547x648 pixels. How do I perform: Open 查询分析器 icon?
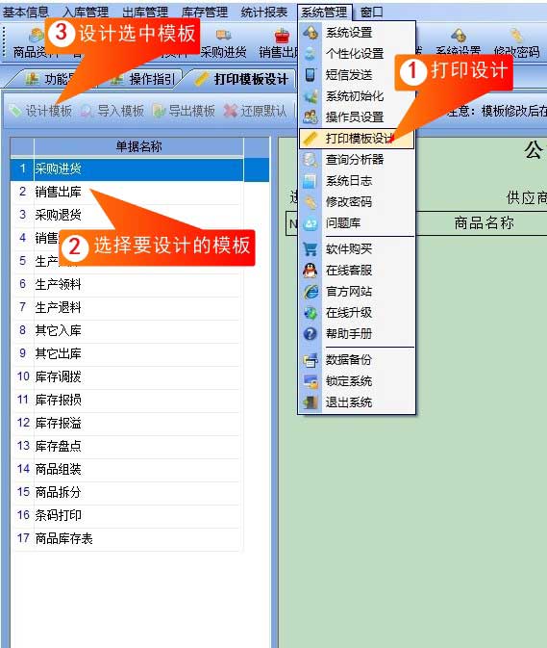310,160
